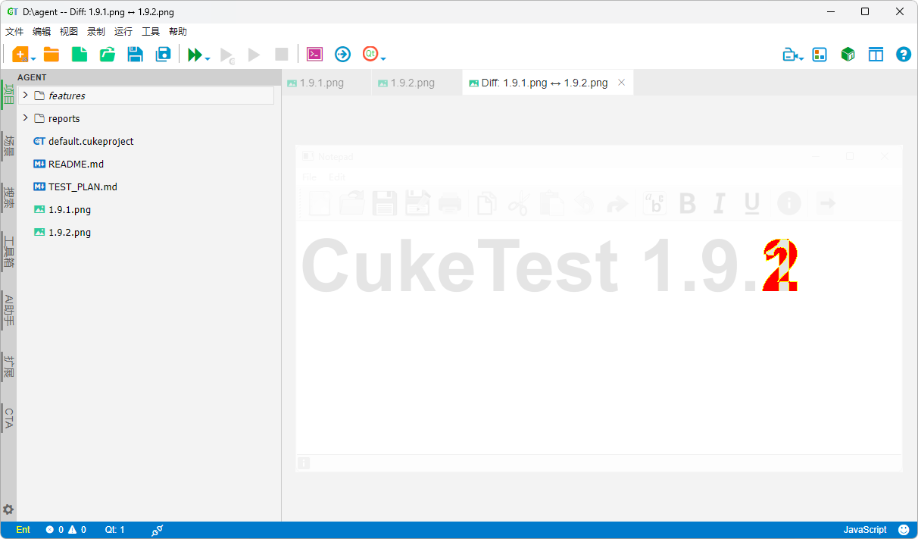918x539 pixels.
Task: Click the Ent edition label in status bar
Action: point(23,530)
